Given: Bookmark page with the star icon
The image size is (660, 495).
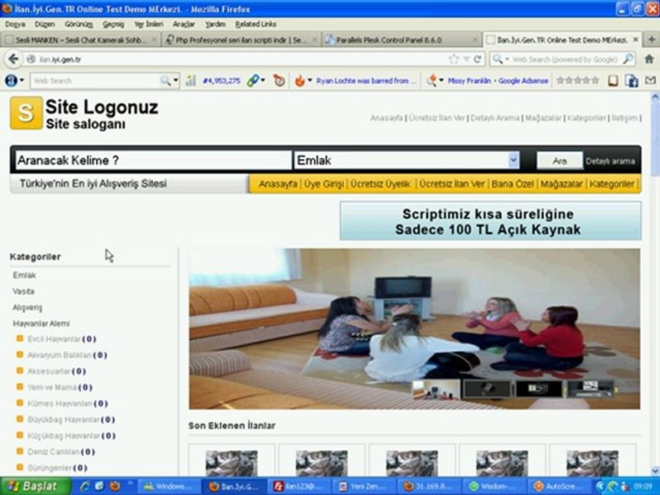Looking at the screenshot, I should pyautogui.click(x=453, y=59).
